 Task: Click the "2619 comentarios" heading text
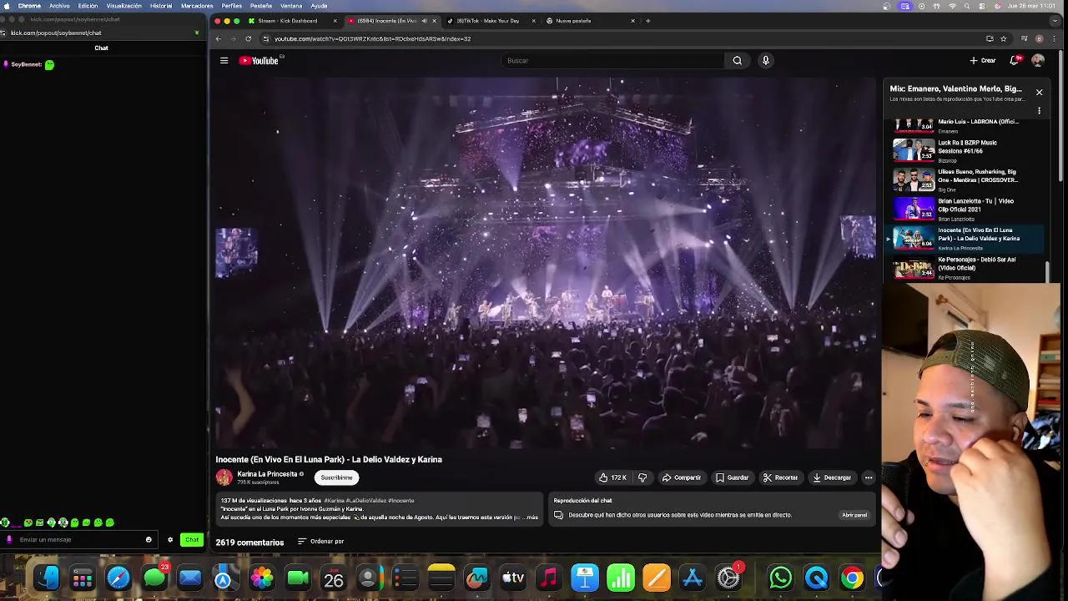pyautogui.click(x=249, y=542)
